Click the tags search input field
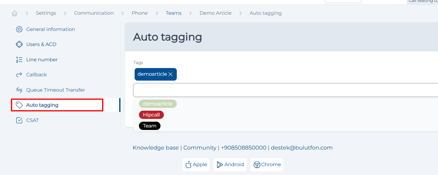 click(x=286, y=90)
